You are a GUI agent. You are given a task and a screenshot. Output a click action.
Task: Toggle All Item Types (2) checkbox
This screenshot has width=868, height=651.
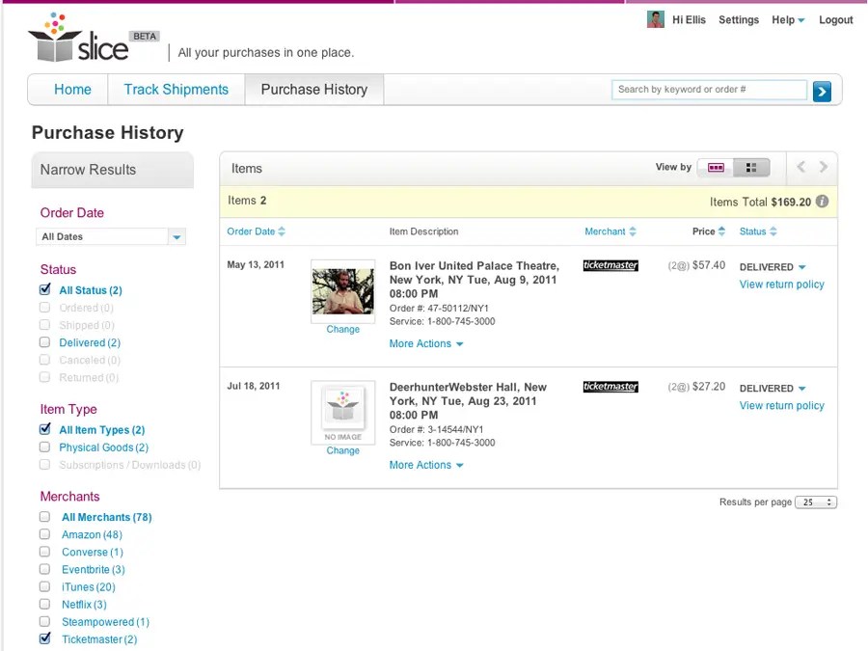44,429
